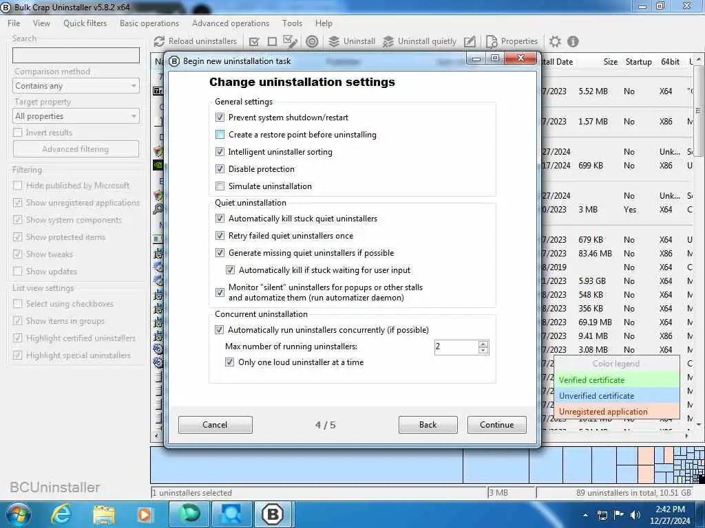Toggle Automatically kill stuck quiet uninstallers
Image resolution: width=705 pixels, height=528 pixels.
[x=220, y=218]
